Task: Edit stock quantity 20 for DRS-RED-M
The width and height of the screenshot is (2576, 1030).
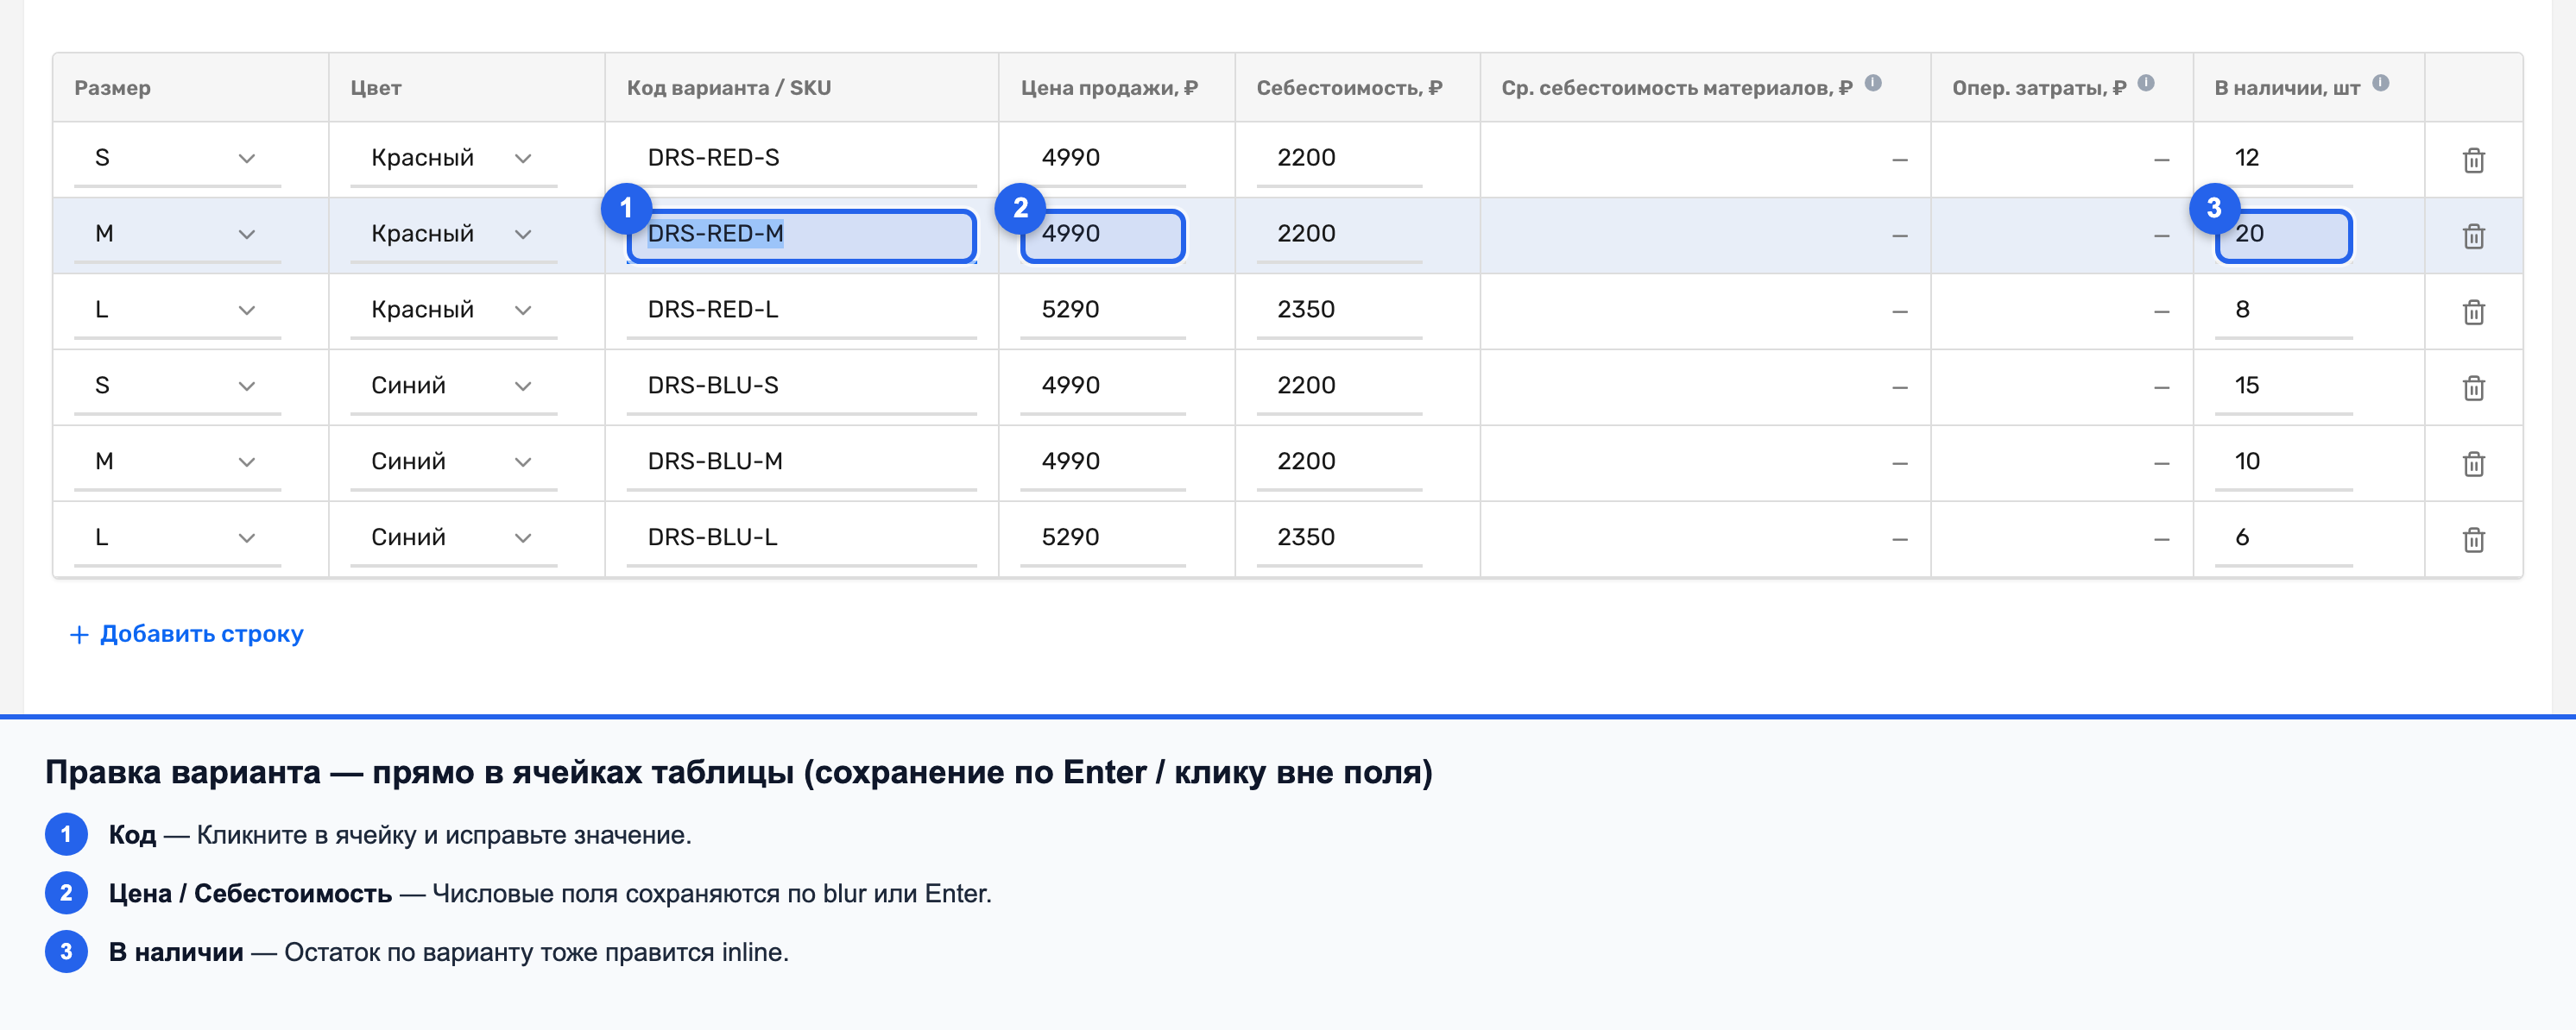Action: (2283, 236)
